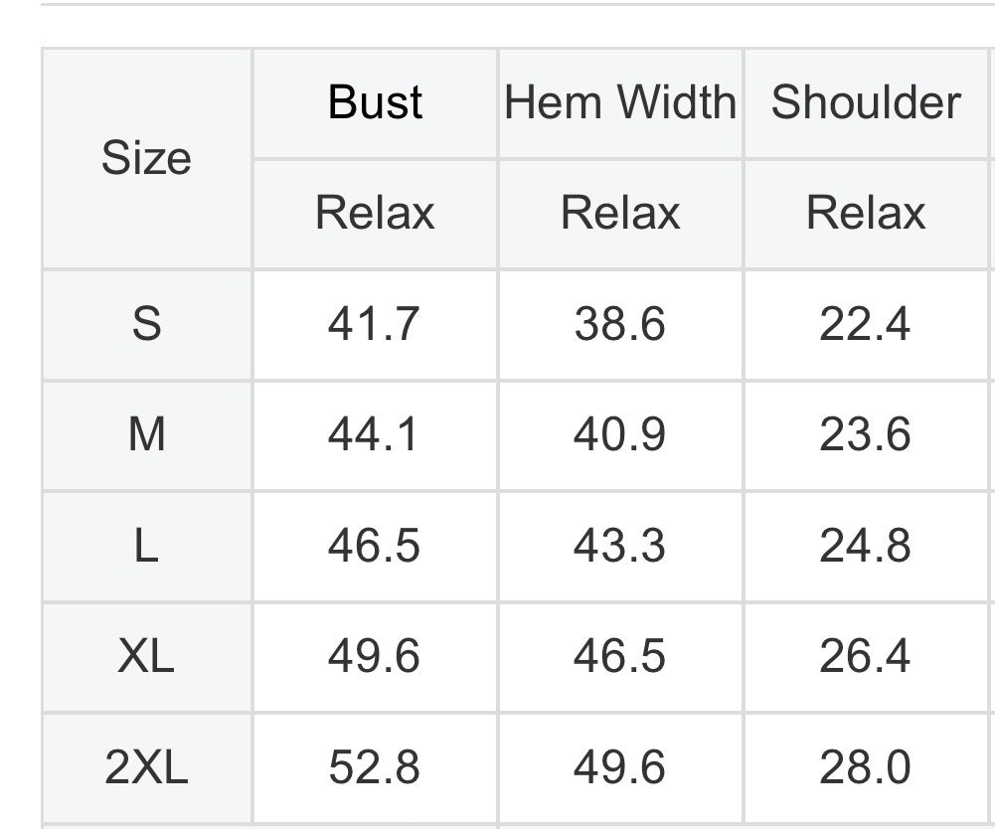Select bust value 52.8 for size 2XL
The height and width of the screenshot is (829, 995).
(374, 767)
